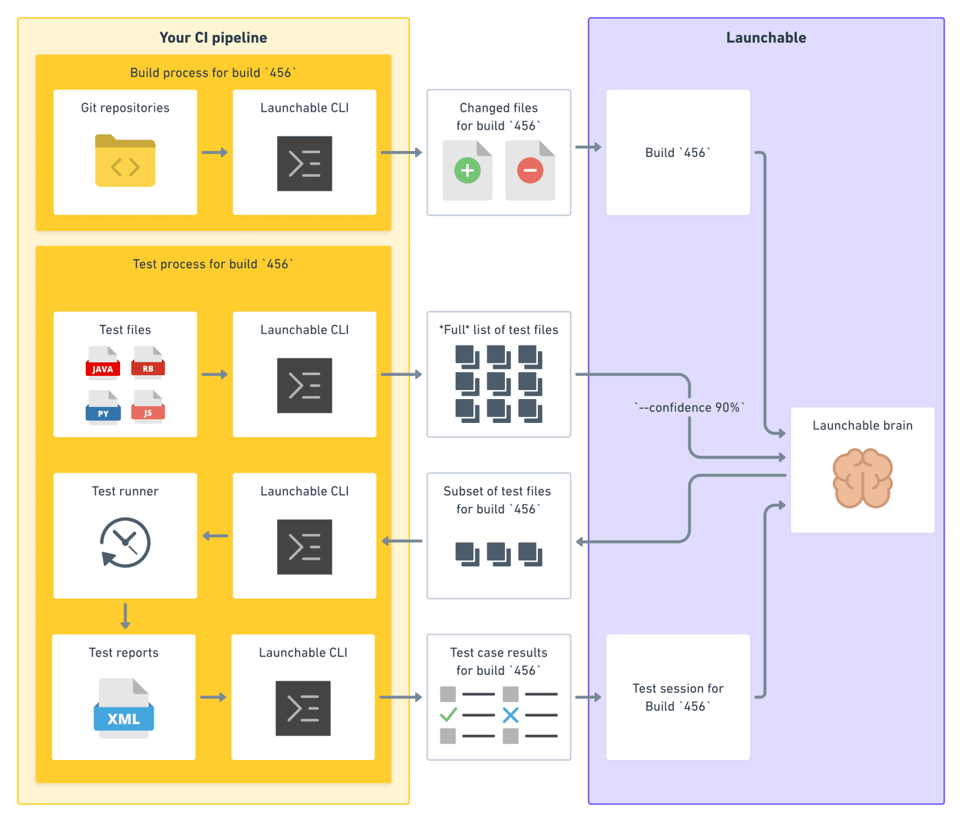The height and width of the screenshot is (822, 962).
Task: Click the 'Launchable brain' label
Action: [863, 426]
